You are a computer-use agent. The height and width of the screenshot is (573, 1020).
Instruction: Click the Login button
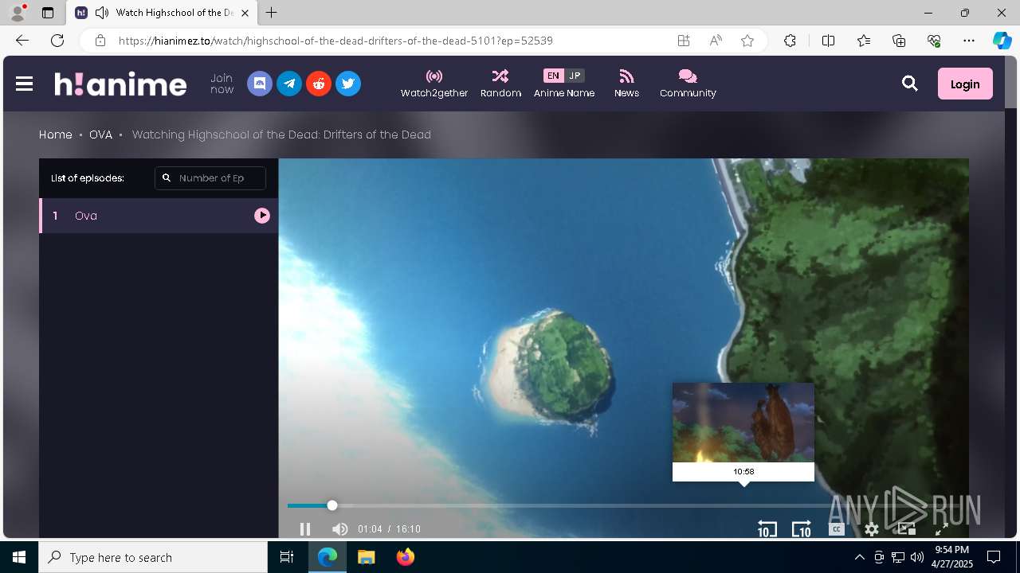pos(965,84)
